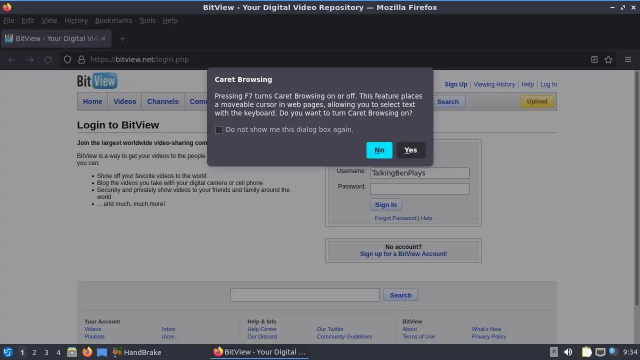Screen dimensions: 640x360
Task: Click the bottom search text box
Action: pos(305,295)
